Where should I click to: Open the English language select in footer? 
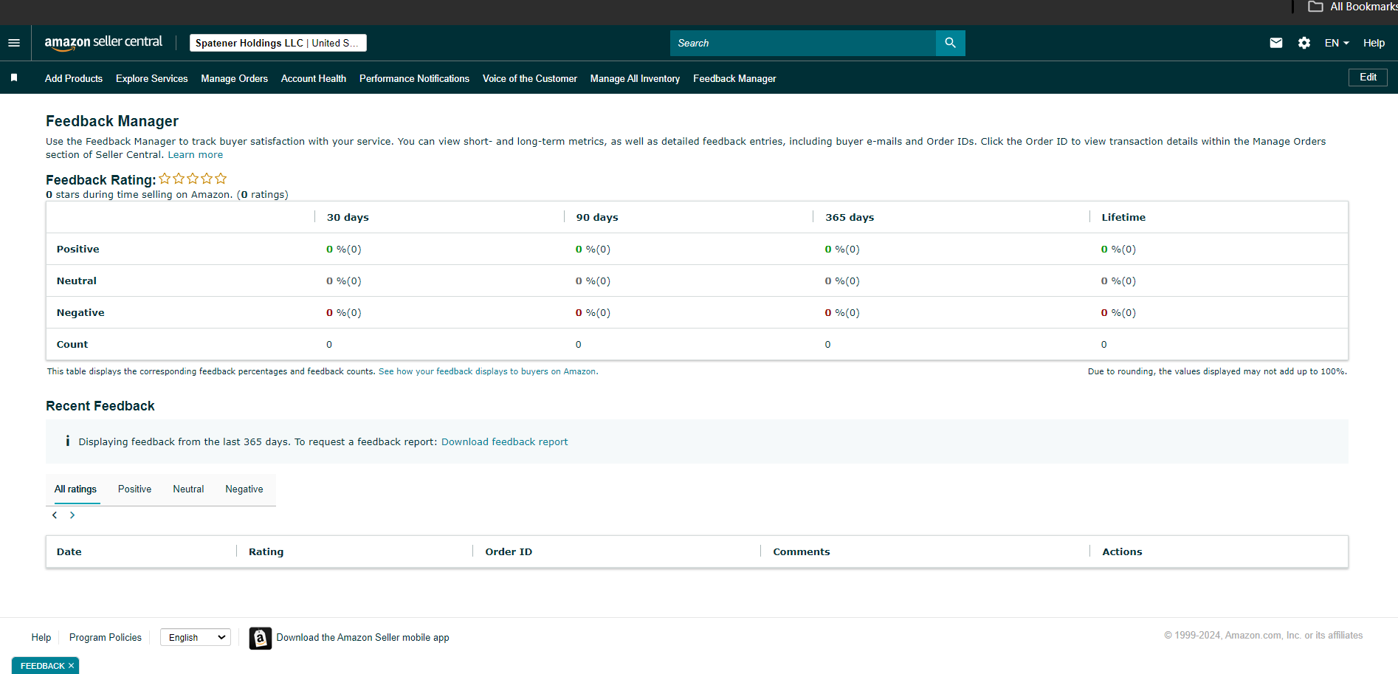[196, 637]
